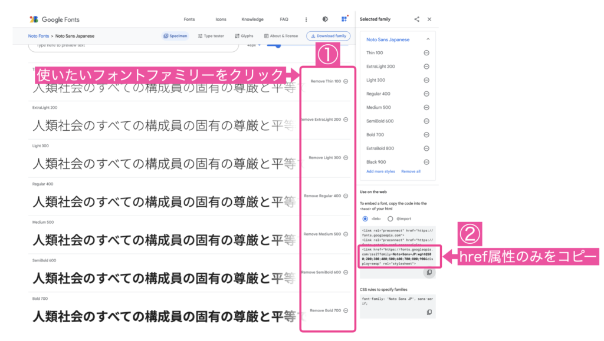This screenshot has width=604, height=341.
Task: Click the 'Regular 400' specimen heading
Action: point(42,184)
